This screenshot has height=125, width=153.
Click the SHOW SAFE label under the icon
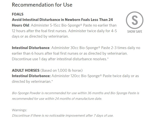[135, 31]
